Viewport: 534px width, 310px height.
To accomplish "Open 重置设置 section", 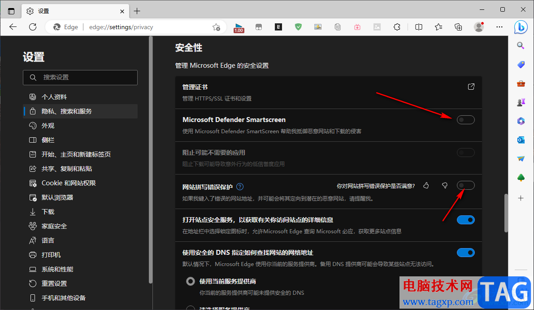I will pyautogui.click(x=80, y=284).
